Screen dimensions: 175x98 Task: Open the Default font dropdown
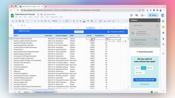click(x=56, y=21)
